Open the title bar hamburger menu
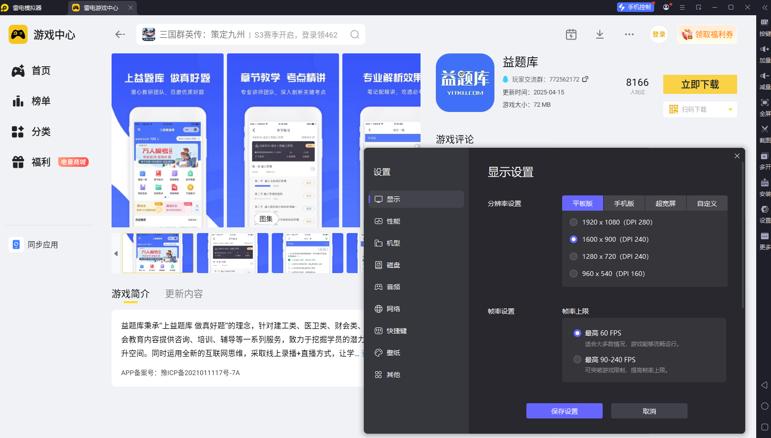Screen dimensions: 771x438 (x=682, y=7)
